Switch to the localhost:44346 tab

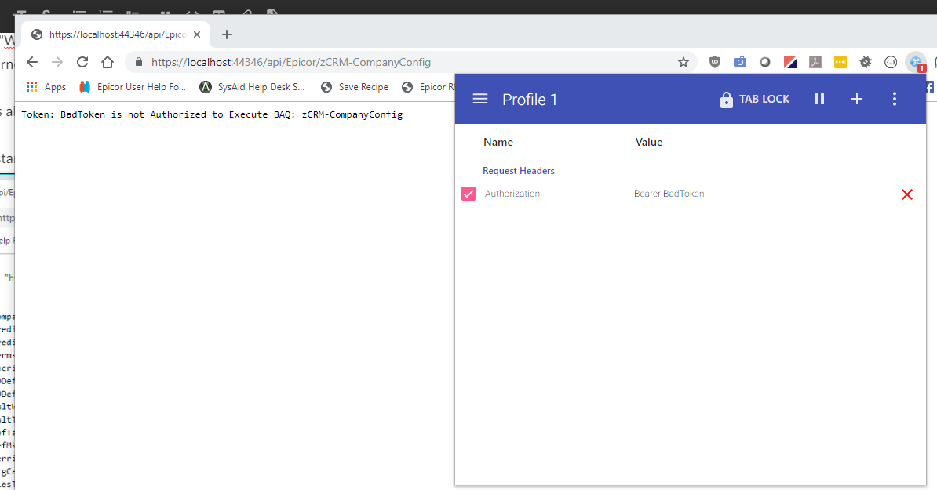[x=115, y=34]
